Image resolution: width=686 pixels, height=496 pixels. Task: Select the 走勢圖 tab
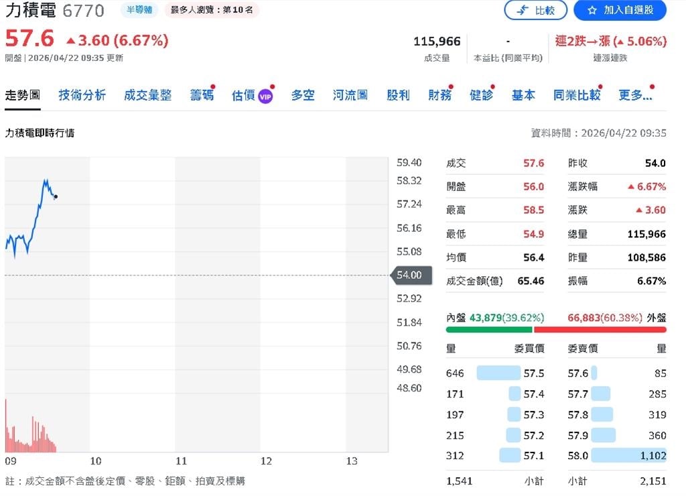pos(23,95)
